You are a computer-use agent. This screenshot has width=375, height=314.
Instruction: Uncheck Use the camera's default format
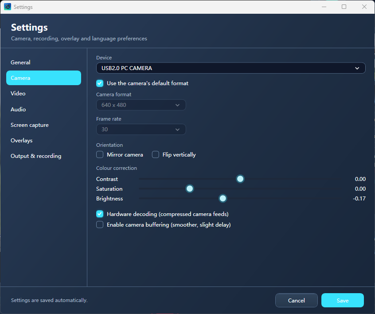point(100,83)
